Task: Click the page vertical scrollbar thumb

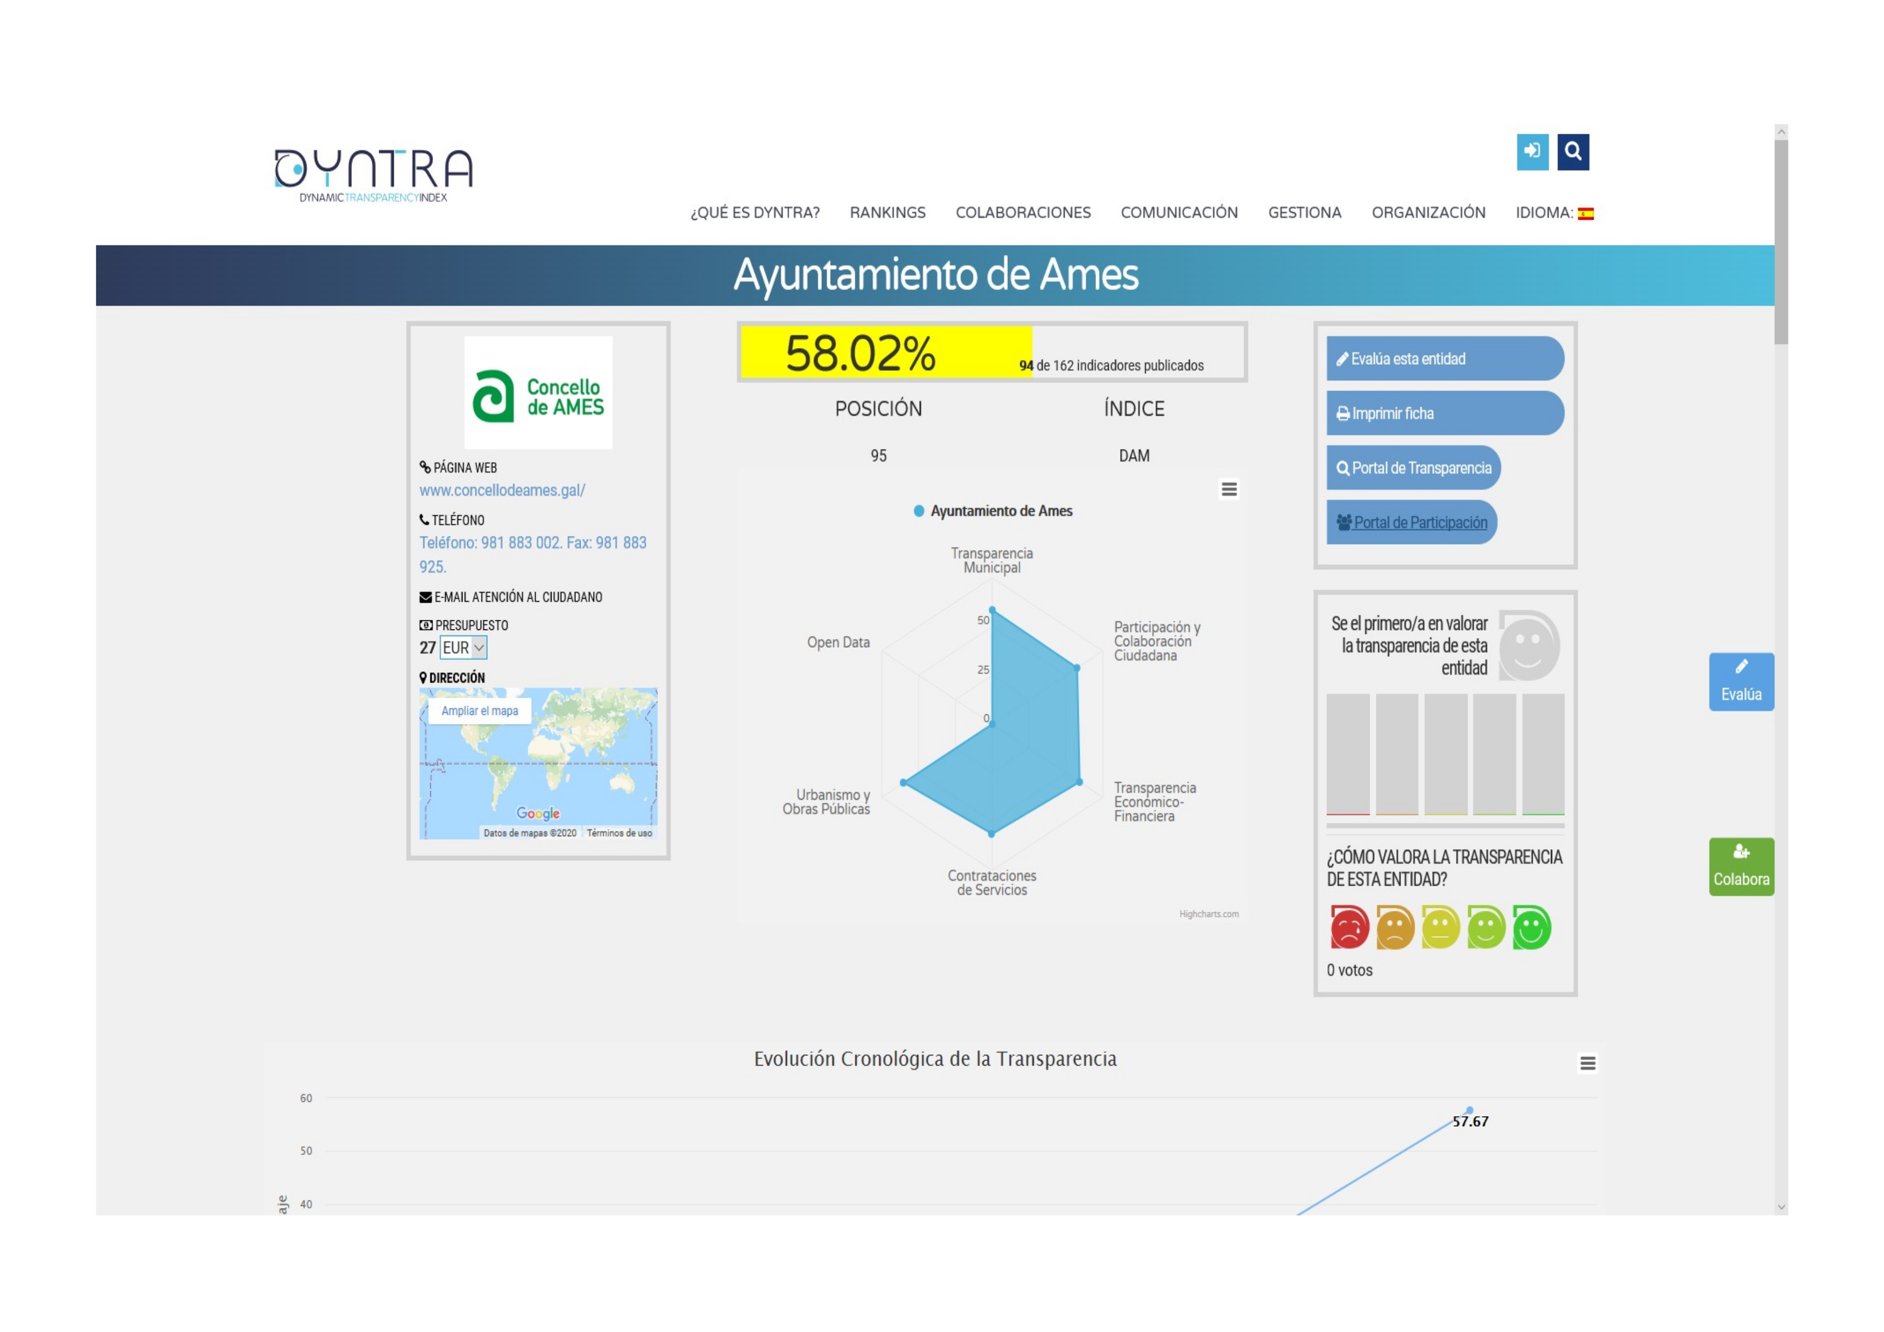Action: coord(1781,242)
